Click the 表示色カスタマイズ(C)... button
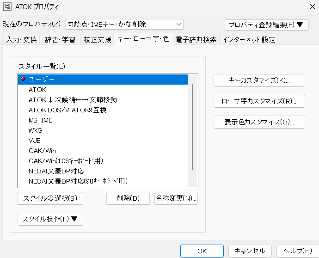Image resolution: width=319 pixels, height=258 pixels. 259,122
